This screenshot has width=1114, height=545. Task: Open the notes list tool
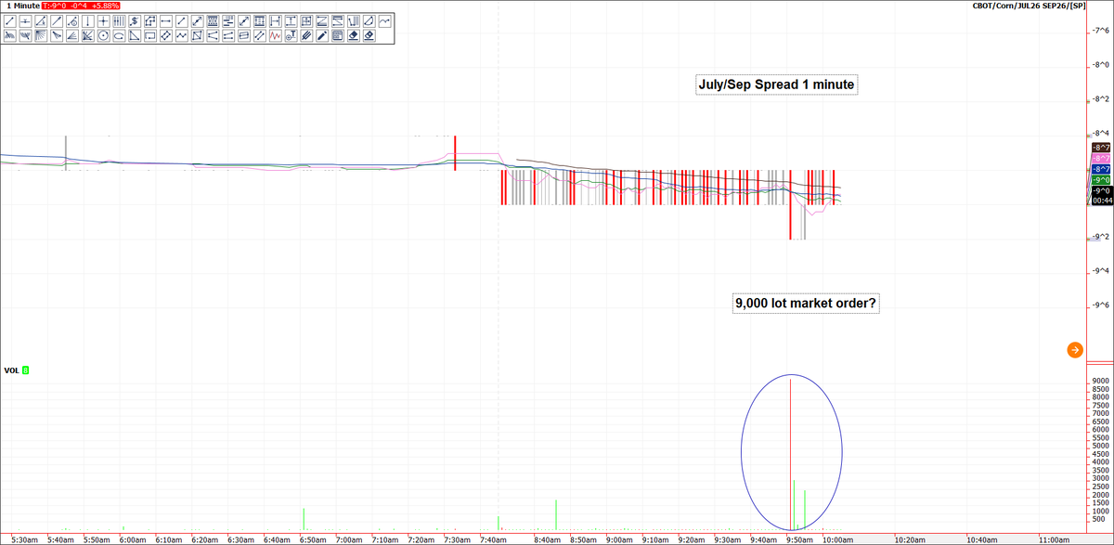click(x=338, y=35)
